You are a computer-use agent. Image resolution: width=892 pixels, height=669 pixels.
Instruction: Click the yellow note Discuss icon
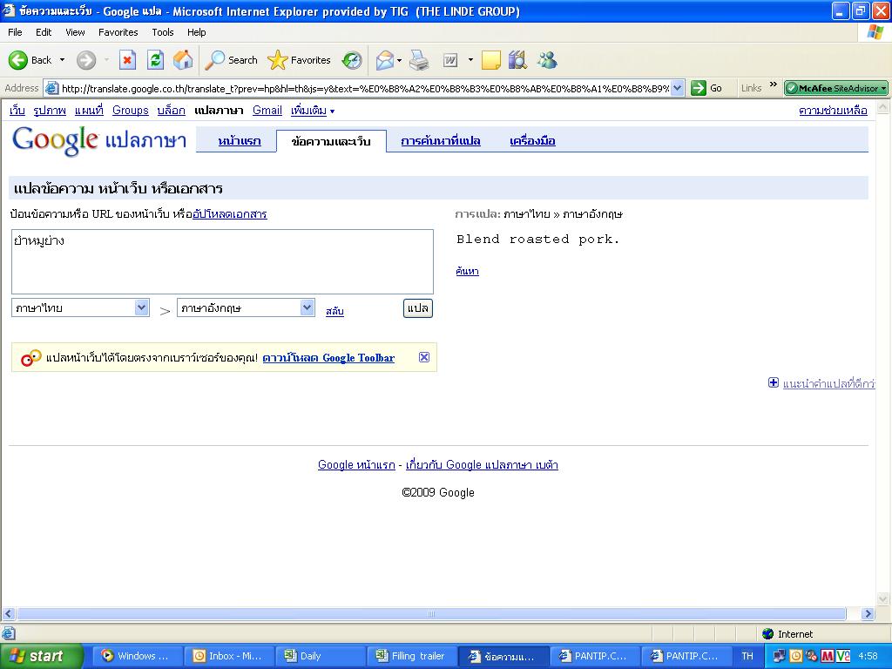coord(491,60)
